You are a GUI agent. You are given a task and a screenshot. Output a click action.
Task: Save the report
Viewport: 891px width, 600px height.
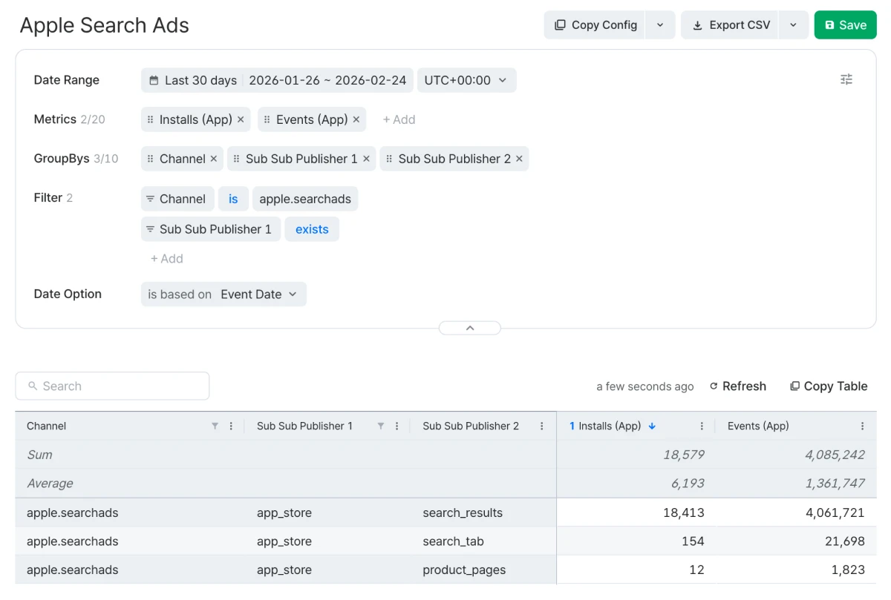[x=845, y=25]
